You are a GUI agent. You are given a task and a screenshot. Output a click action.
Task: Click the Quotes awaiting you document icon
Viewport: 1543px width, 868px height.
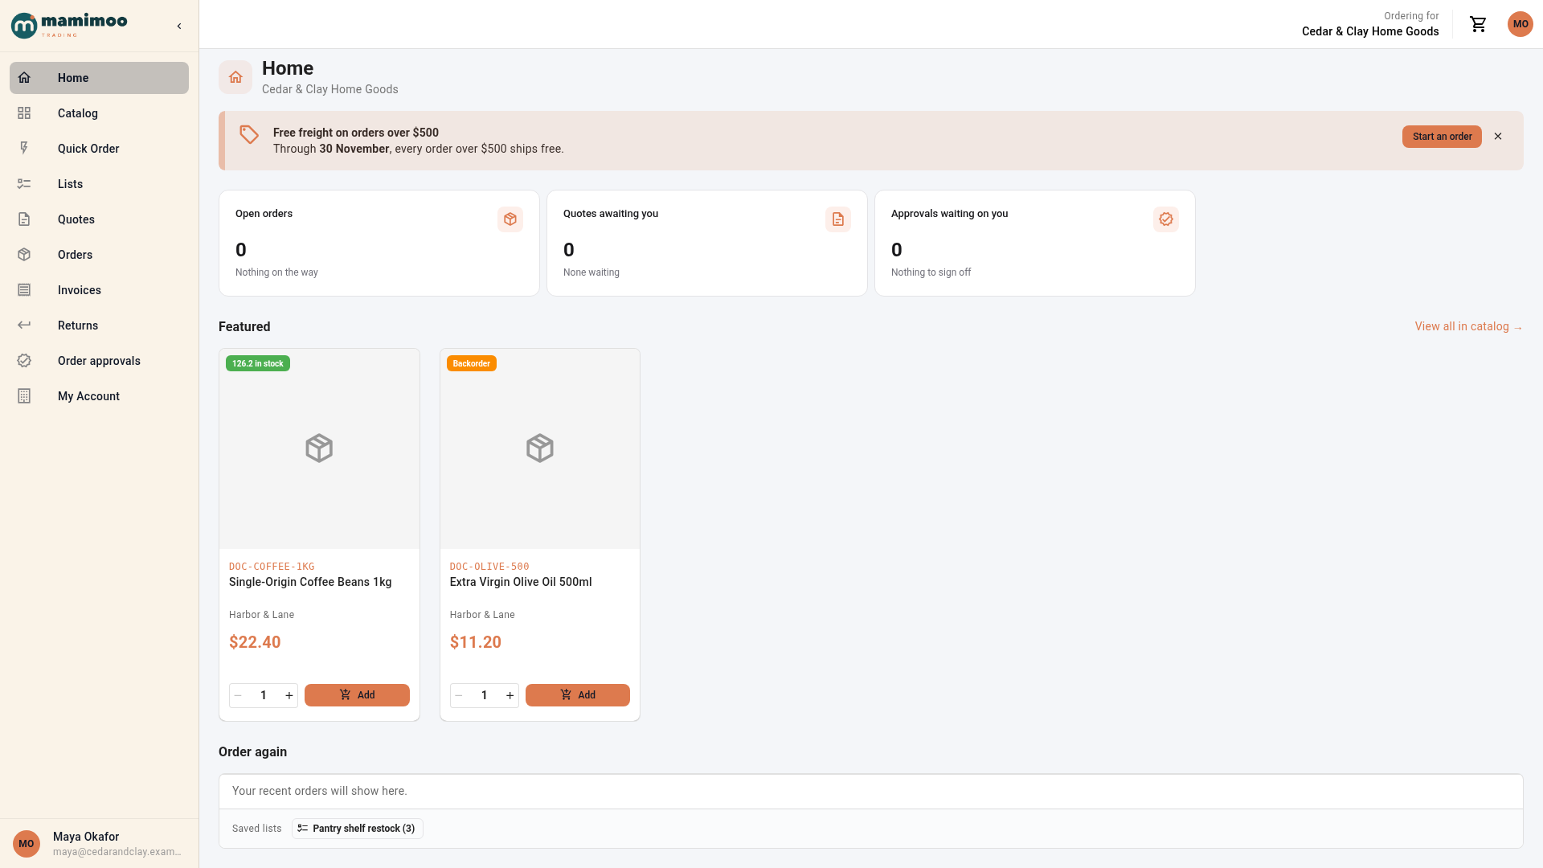tap(838, 219)
